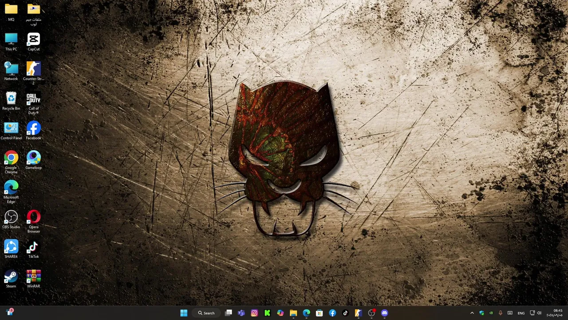Open the touch keyboard tray icon
The width and height of the screenshot is (568, 320).
coord(510,313)
